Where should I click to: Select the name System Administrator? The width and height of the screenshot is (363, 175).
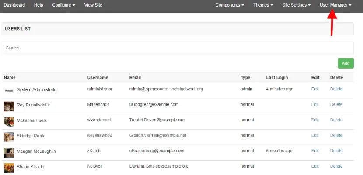(37, 89)
